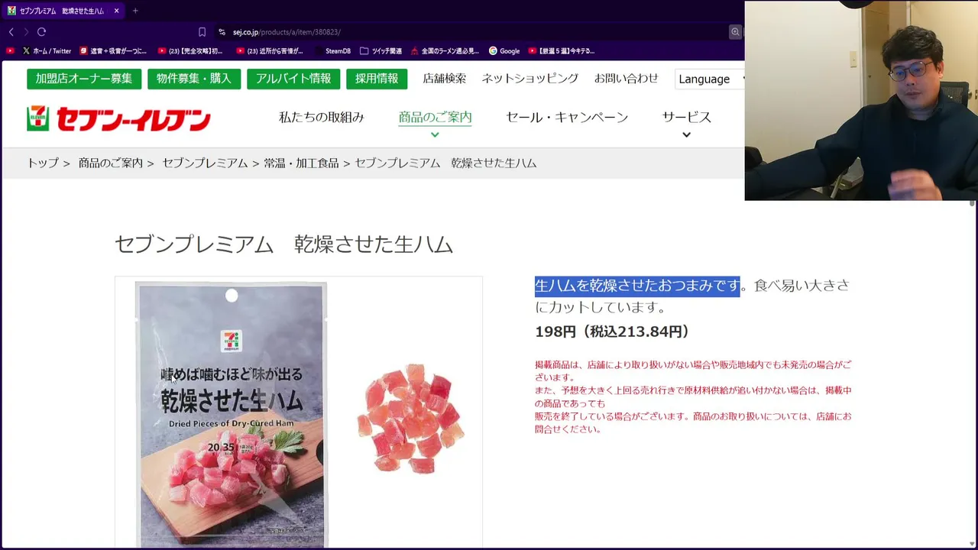
Task: Click the price 198円(税込213.84円)
Action: [x=612, y=332]
